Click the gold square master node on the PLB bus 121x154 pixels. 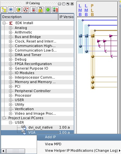93,36
